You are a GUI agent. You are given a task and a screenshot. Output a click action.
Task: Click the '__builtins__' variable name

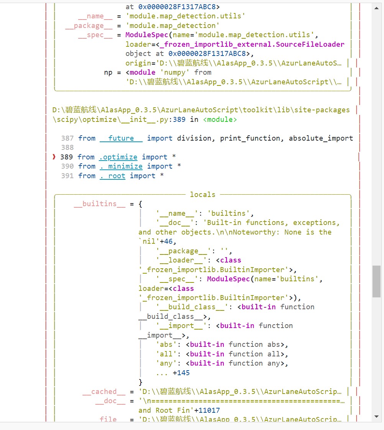tap(100, 204)
